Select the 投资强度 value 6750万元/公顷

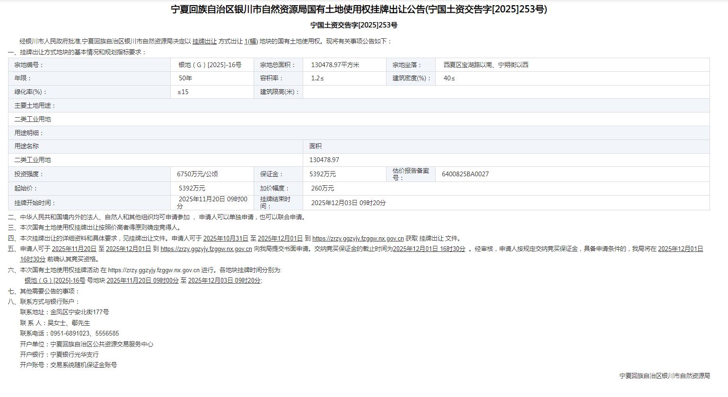197,174
